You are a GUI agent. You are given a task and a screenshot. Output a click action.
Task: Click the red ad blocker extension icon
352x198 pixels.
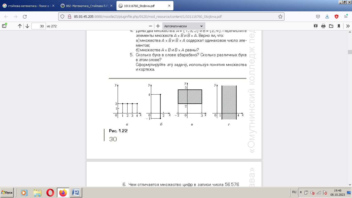[x=336, y=16]
